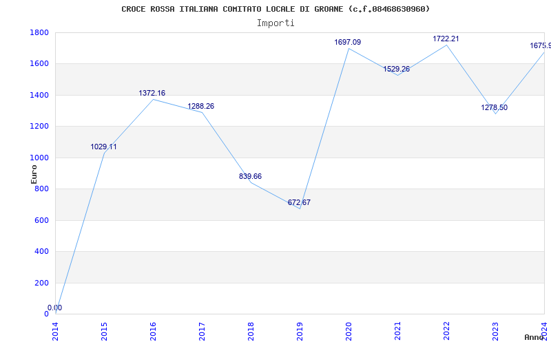Click the 1372.16 data point label
Screen dimensions: 551x344
tap(152, 93)
